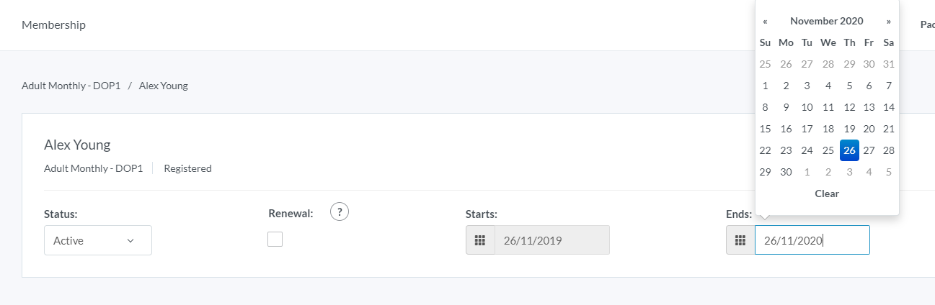This screenshot has width=935, height=305.
Task: Click the Ends date input field
Action: click(812, 240)
